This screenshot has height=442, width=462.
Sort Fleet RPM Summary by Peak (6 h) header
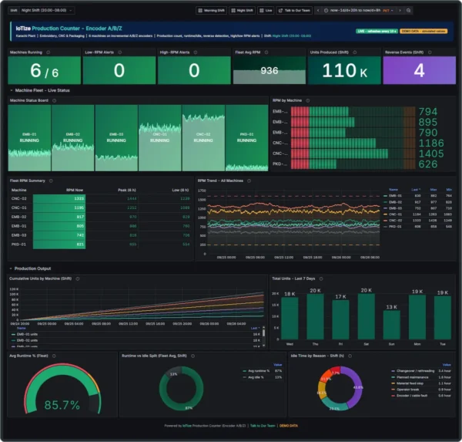pos(127,190)
